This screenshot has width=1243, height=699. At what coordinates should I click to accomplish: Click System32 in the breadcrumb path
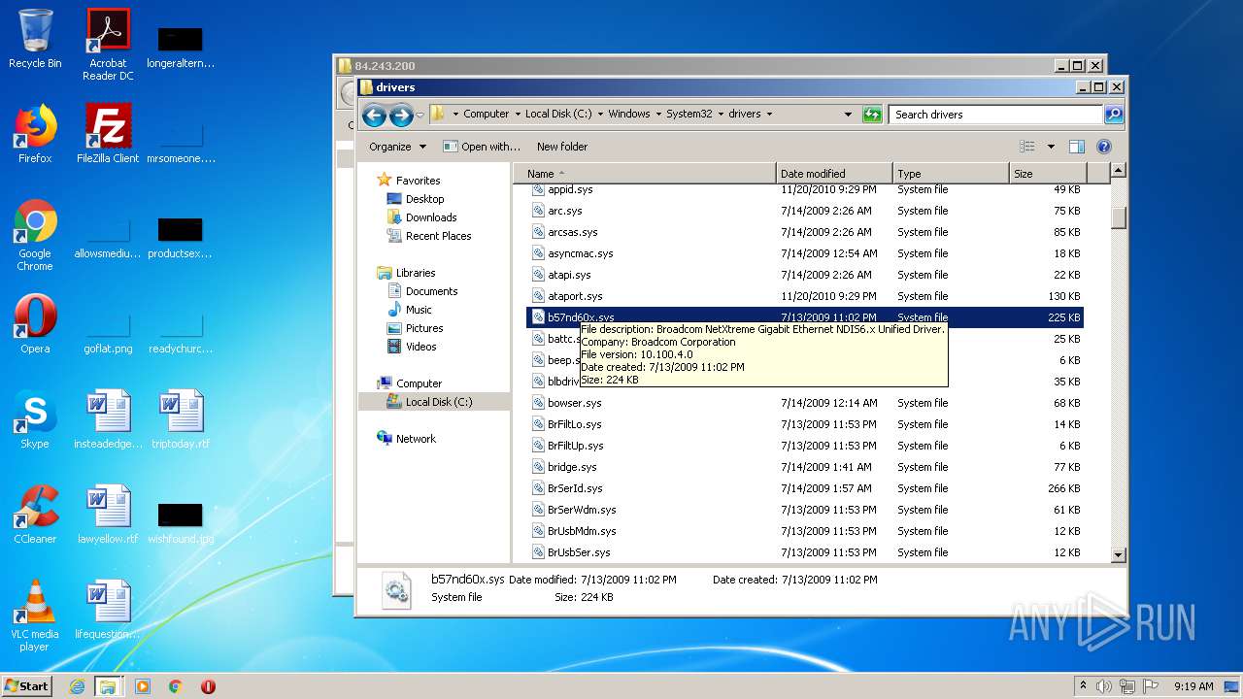(689, 114)
